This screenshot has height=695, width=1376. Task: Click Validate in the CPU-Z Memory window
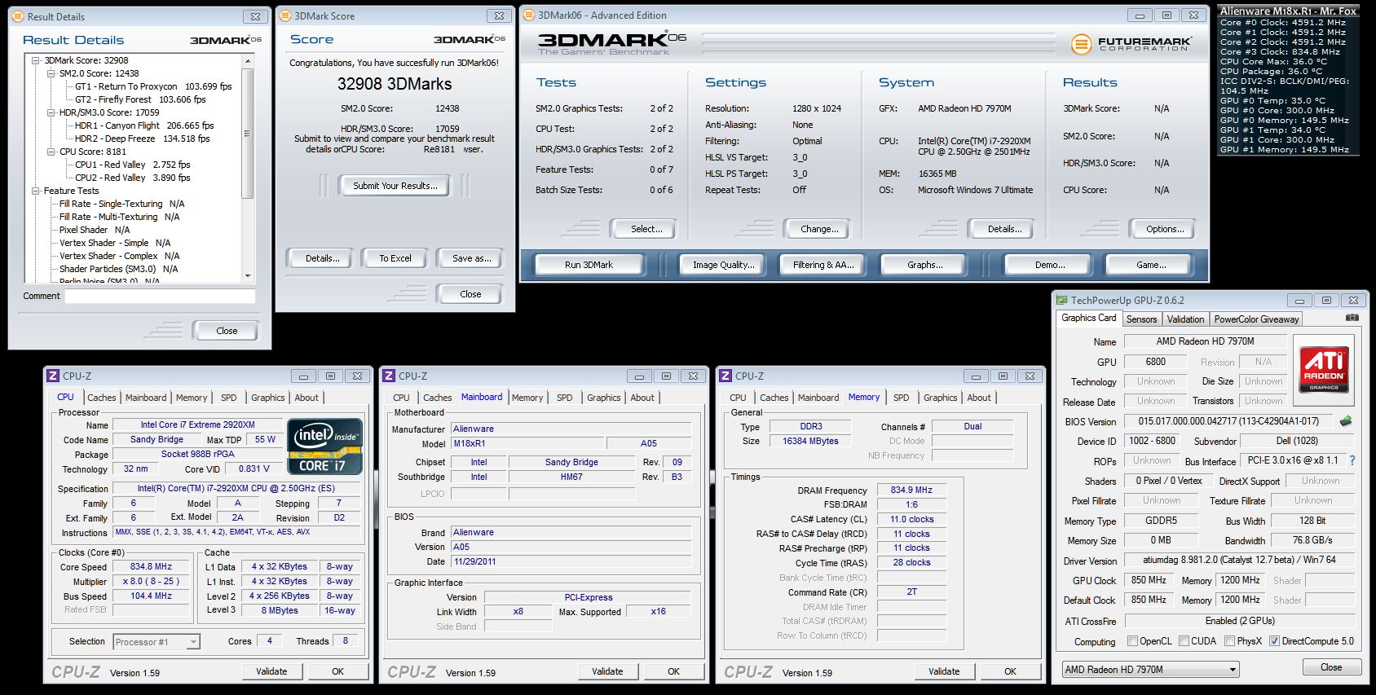(x=943, y=671)
